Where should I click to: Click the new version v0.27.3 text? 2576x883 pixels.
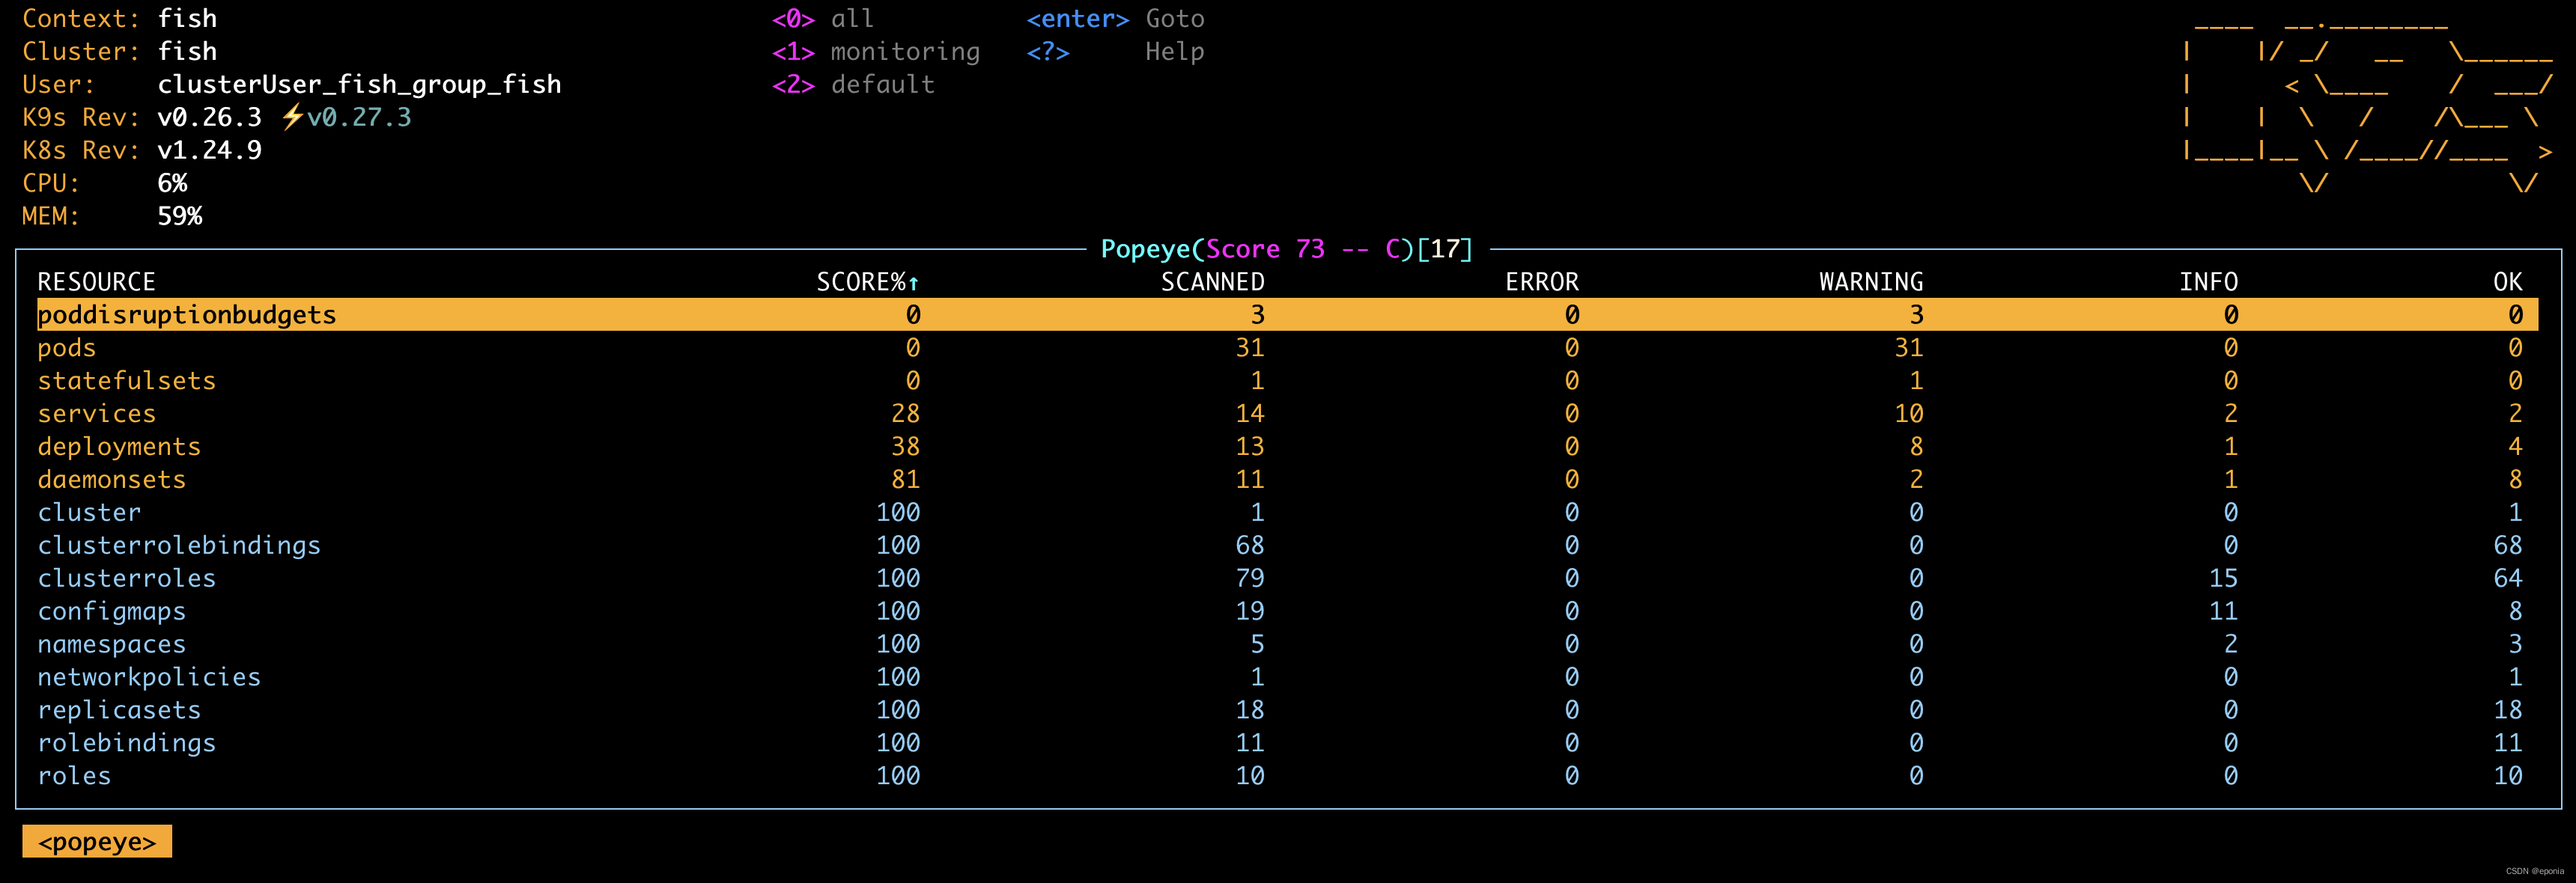pyautogui.click(x=359, y=118)
